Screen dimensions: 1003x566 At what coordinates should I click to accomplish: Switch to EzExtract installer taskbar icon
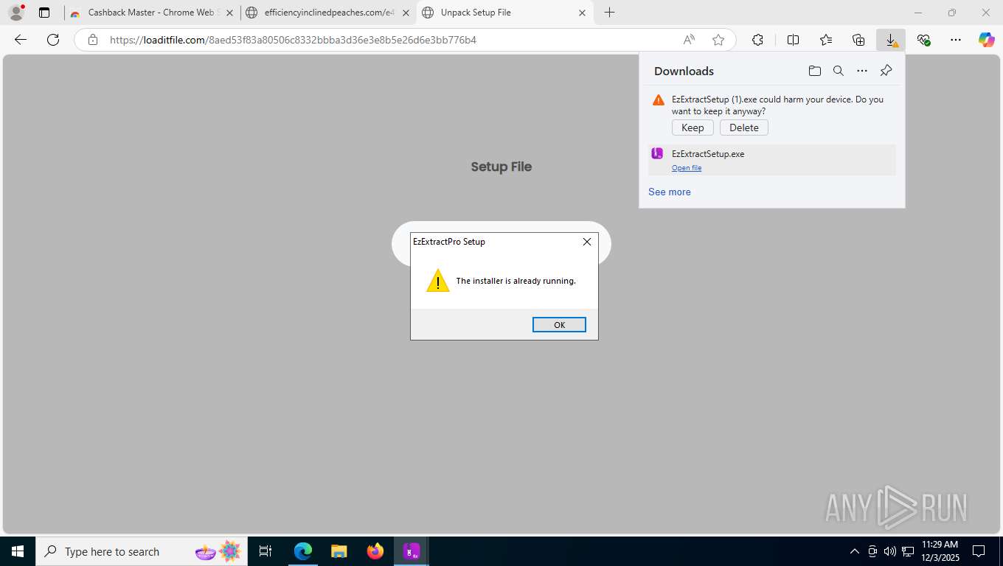pos(412,551)
